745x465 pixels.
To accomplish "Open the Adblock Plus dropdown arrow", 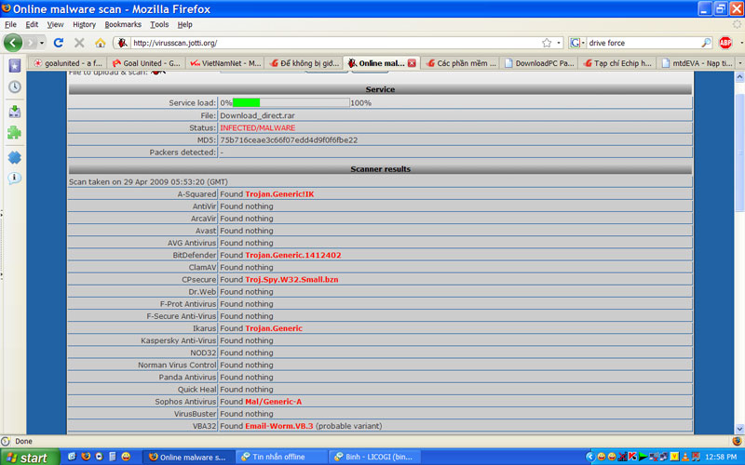I will [x=741, y=43].
